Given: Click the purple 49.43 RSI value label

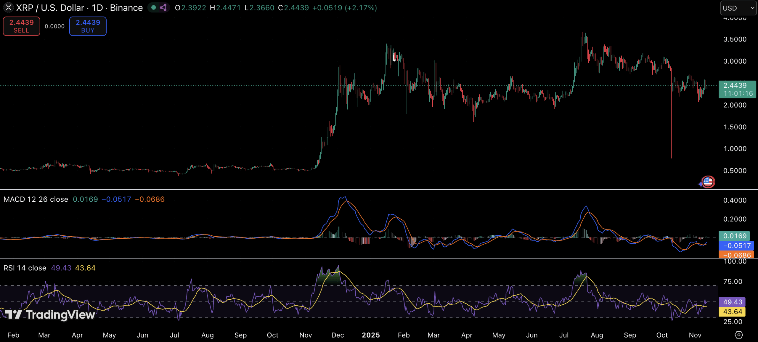Looking at the screenshot, I should pyautogui.click(x=733, y=302).
